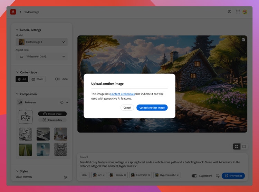Select the living room interior reference thumbnail
This screenshot has height=192, width=259.
coord(61,134)
